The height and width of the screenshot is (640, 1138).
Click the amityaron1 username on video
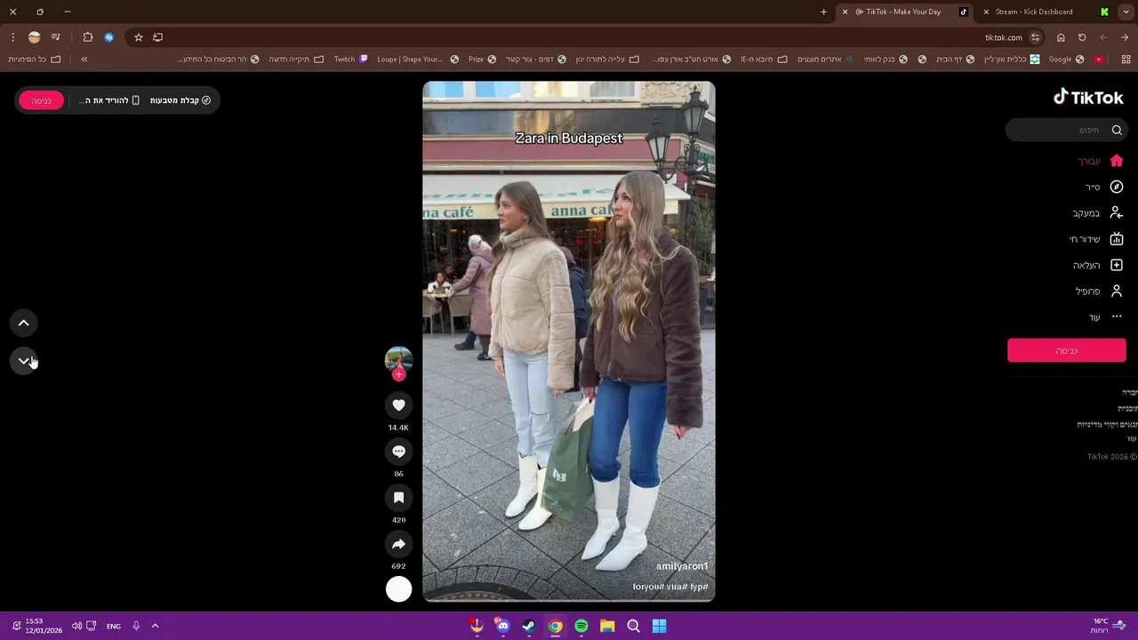click(x=682, y=566)
